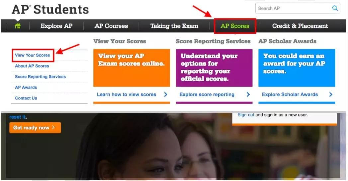The height and width of the screenshot is (181, 348).
Task: Click the arrow on Get ready now button
Action: 53,127
